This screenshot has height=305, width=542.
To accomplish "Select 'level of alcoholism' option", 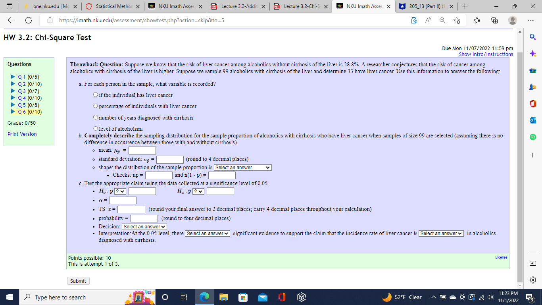I will click(x=95, y=128).
